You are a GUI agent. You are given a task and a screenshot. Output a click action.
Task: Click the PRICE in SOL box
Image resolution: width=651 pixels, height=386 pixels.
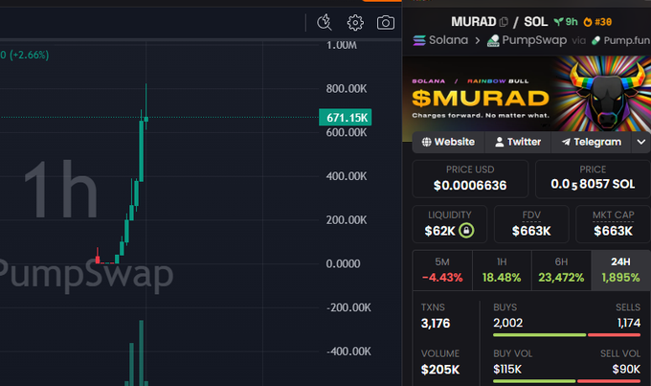tap(593, 179)
